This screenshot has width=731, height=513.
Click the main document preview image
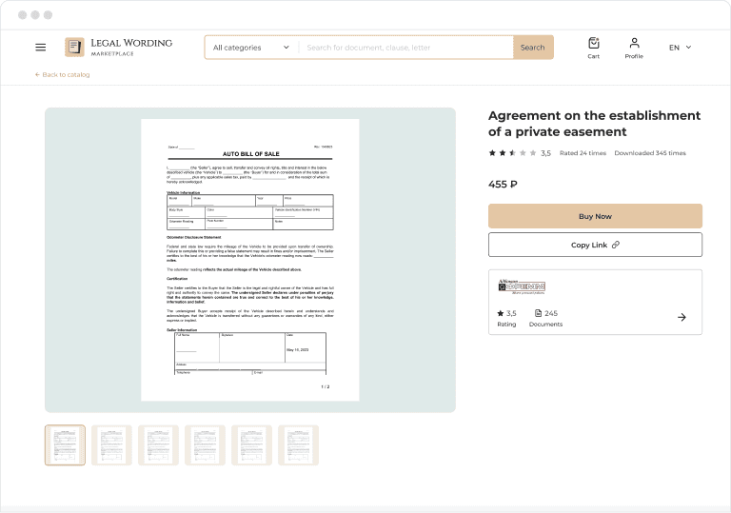250,260
